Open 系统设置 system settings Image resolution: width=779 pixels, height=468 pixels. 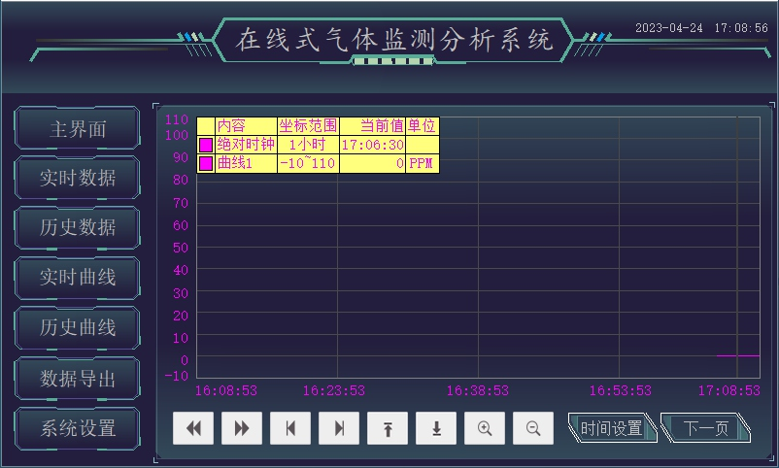[78, 428]
